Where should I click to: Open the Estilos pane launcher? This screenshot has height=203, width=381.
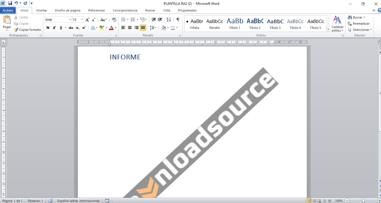(343, 36)
